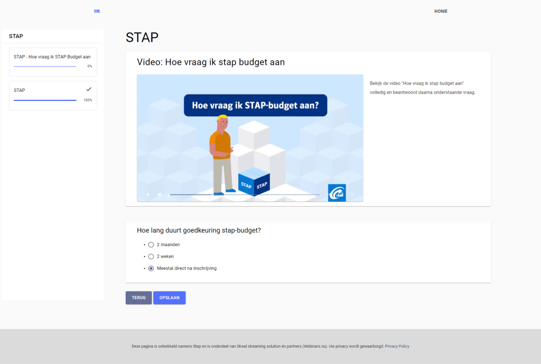541x364 pixels.
Task: Click the checkmark on STAP module
Action: (x=89, y=89)
